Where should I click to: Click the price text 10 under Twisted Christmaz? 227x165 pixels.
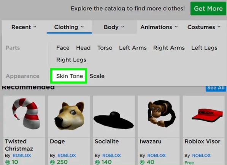(15, 162)
